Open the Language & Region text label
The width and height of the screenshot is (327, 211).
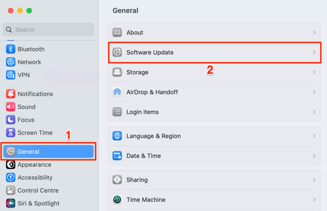click(154, 136)
